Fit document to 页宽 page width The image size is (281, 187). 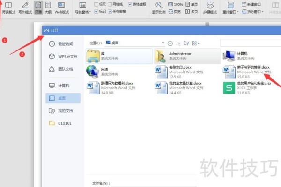pyautogui.click(x=175, y=12)
